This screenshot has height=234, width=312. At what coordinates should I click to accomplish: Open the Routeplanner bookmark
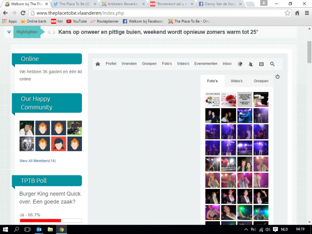tap(105, 21)
